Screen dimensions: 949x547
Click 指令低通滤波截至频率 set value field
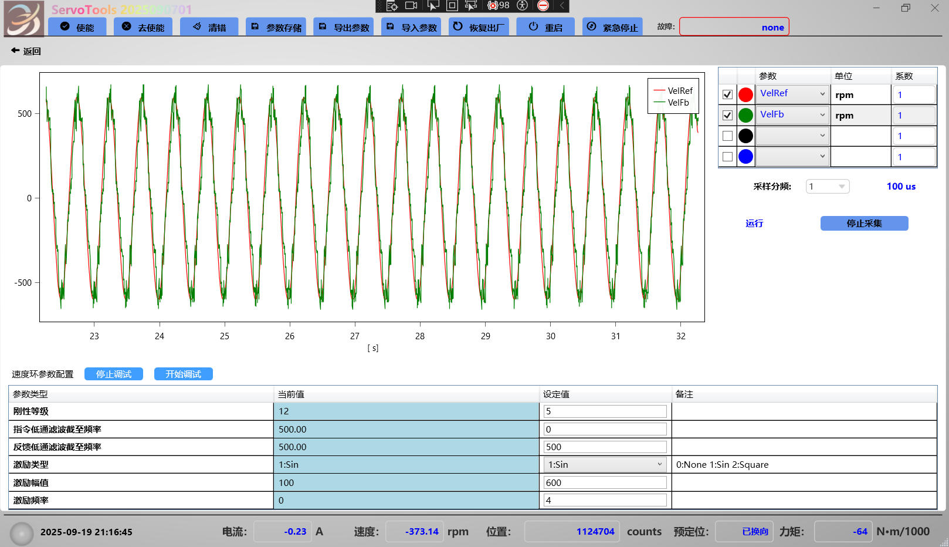coord(605,429)
